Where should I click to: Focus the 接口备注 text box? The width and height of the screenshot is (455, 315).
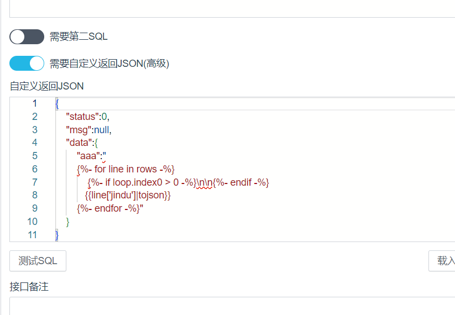point(232,306)
